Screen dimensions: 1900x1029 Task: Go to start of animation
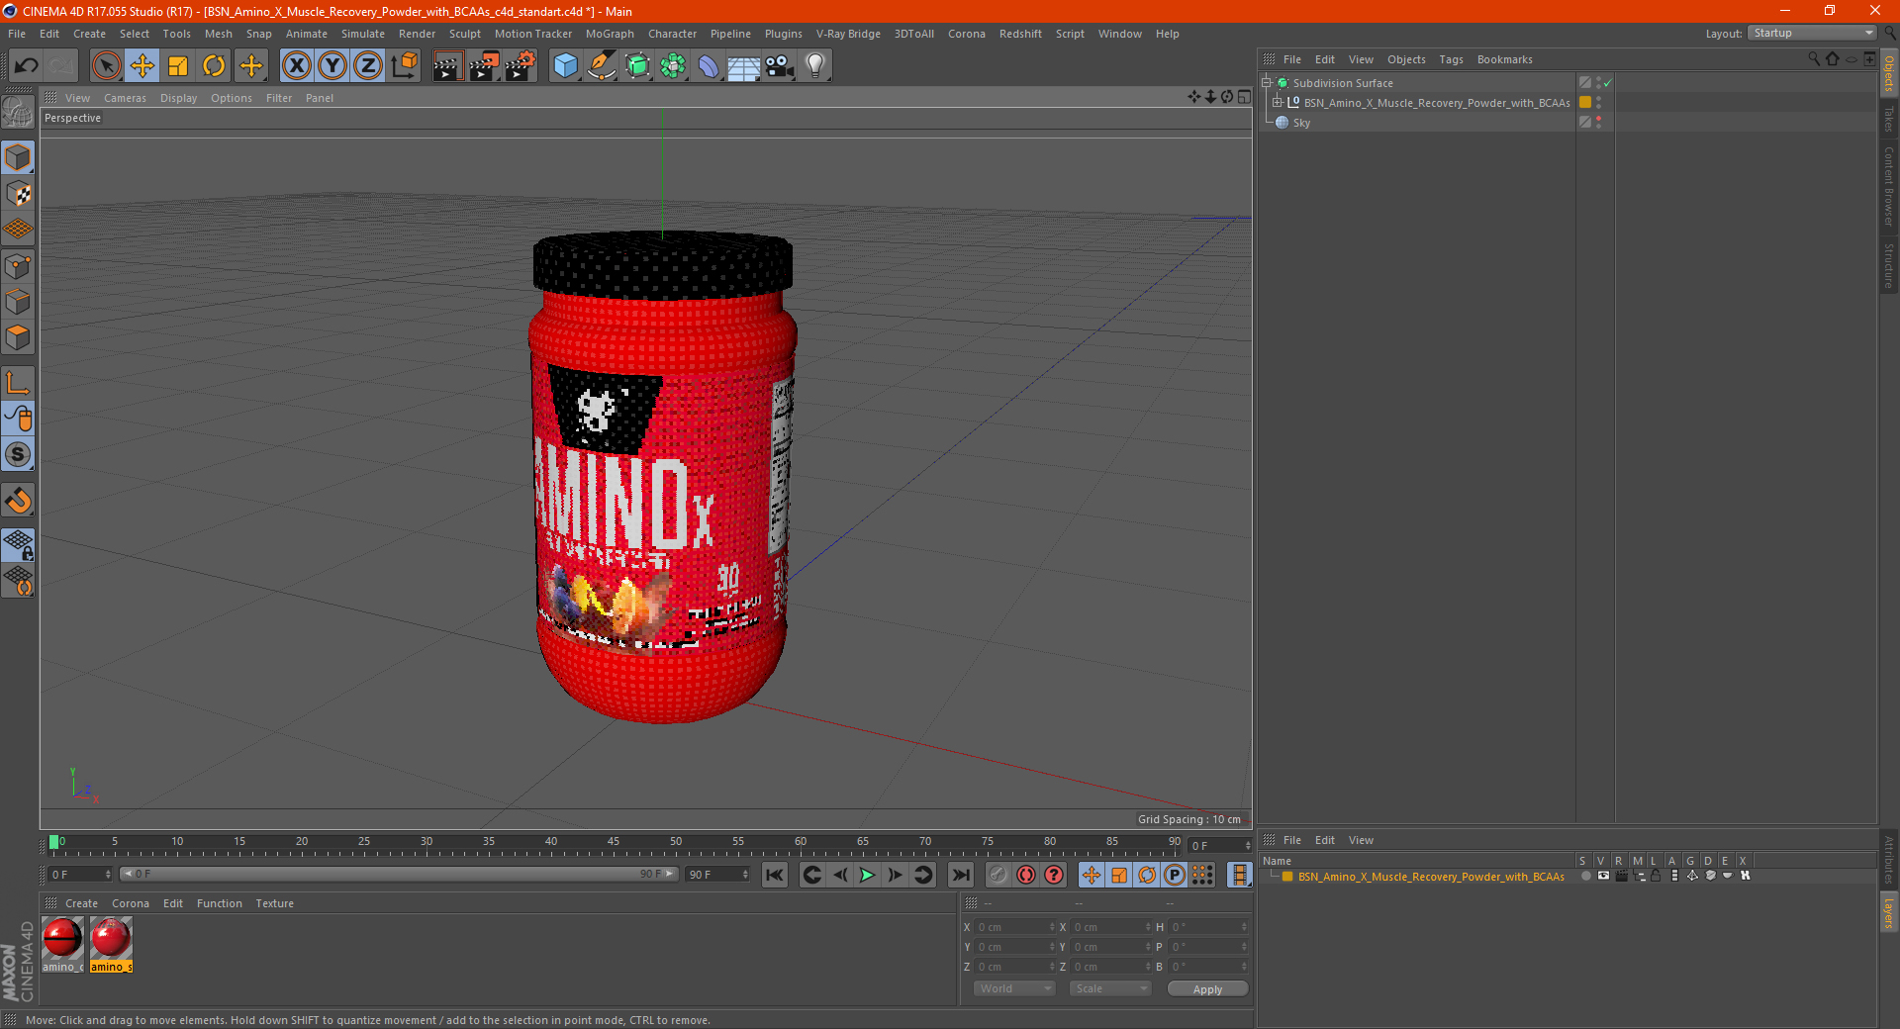[x=775, y=875]
